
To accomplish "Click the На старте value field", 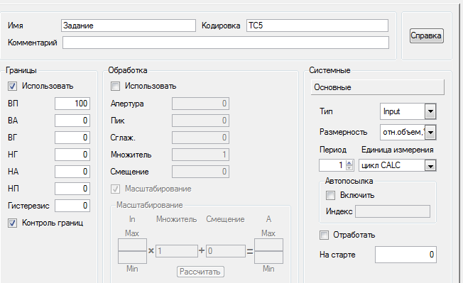I will pos(405,255).
